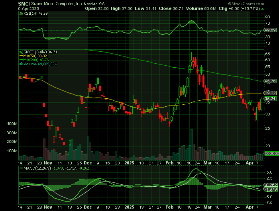Click the boxed -1.979 MACD value label
This screenshot has width=279, height=211.
271,190
